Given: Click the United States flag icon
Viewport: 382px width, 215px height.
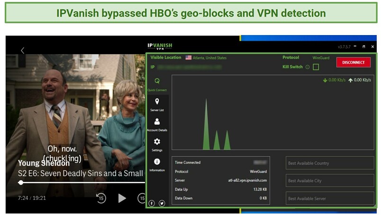Looking at the screenshot, I should [188, 57].
